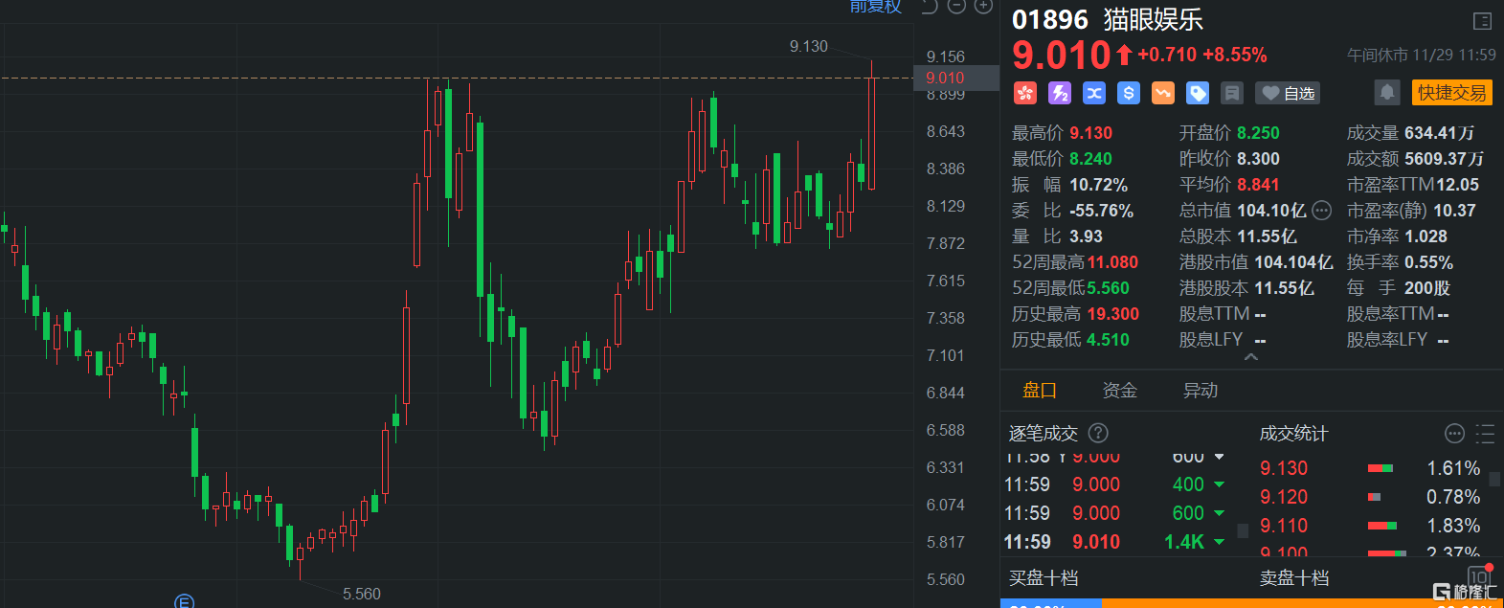Click the scrollbar thumb of 逐笔成交 list
Image resolution: width=1504 pixels, height=608 pixels.
[x=1243, y=530]
